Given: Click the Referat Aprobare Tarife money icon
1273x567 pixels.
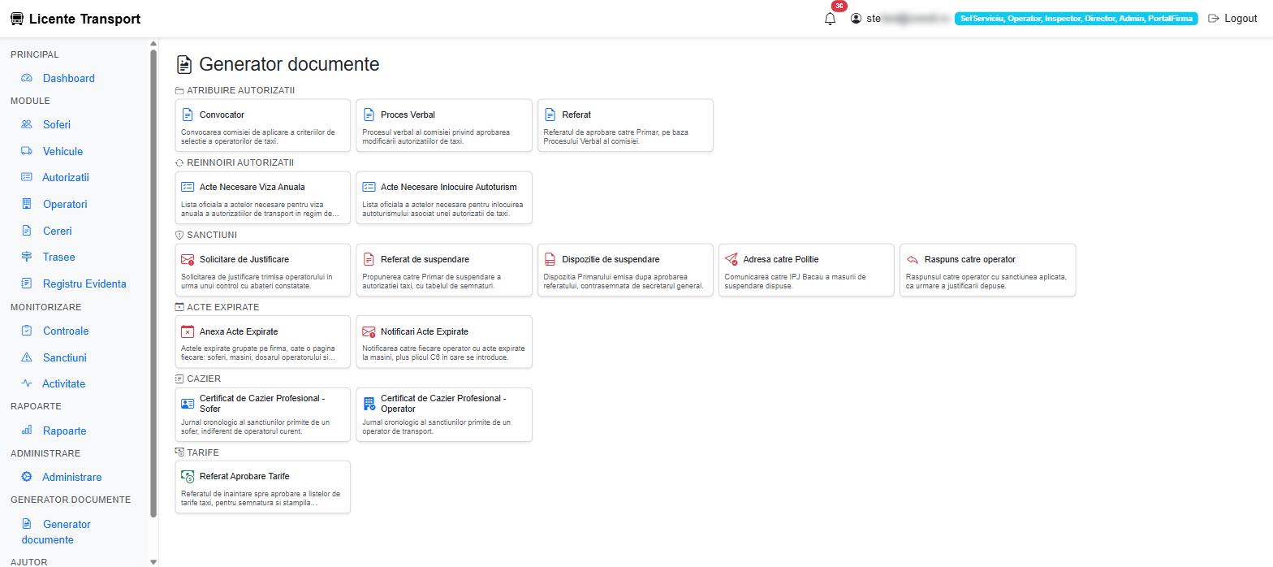Looking at the screenshot, I should click(188, 476).
